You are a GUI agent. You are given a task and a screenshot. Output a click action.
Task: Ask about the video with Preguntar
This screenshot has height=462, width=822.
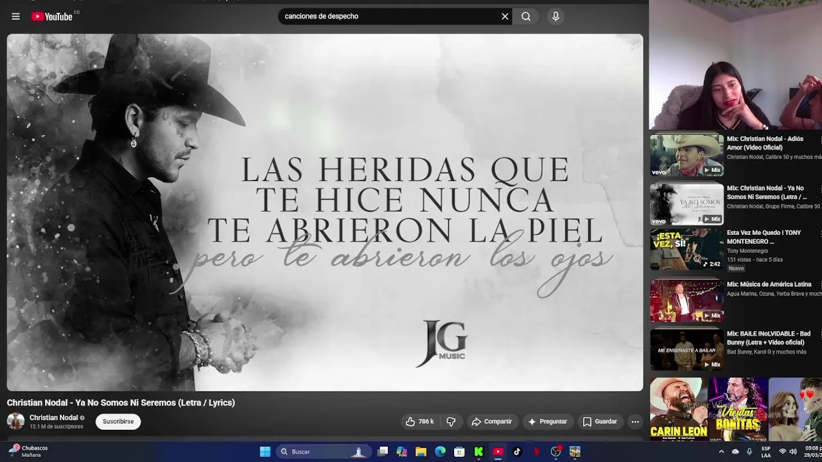click(548, 422)
